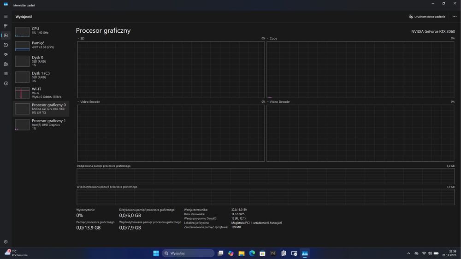Select the Dysk 0 entry
Image resolution: width=461 pixels, height=259 pixels.
click(41, 61)
